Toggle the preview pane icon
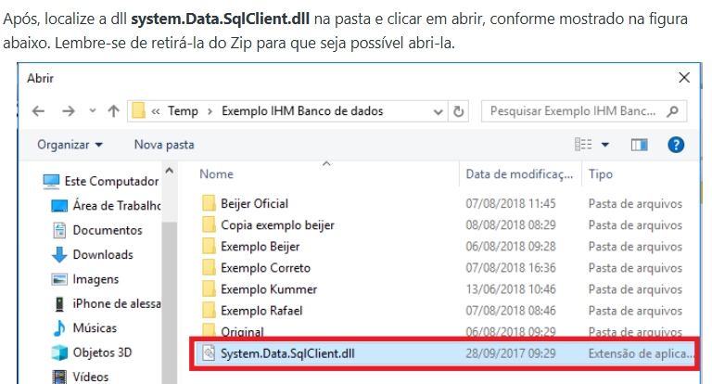Viewport: 712px width, 384px height. coord(640,145)
